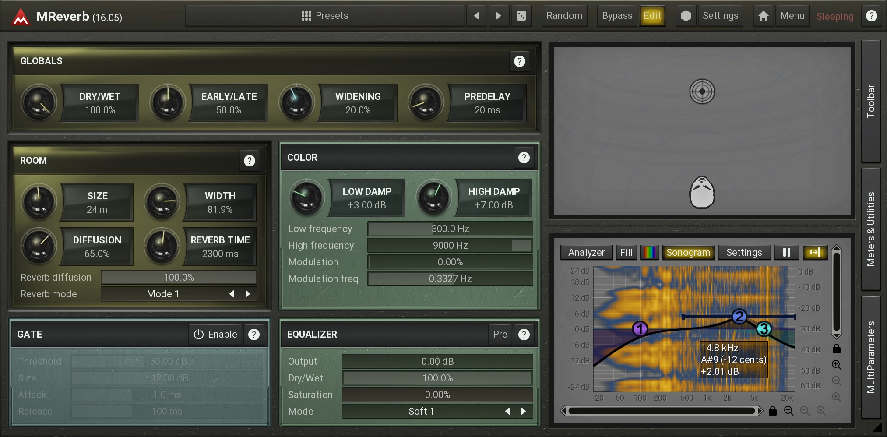The width and height of the screenshot is (887, 437).
Task: Open the Presets browser
Action: click(x=324, y=16)
